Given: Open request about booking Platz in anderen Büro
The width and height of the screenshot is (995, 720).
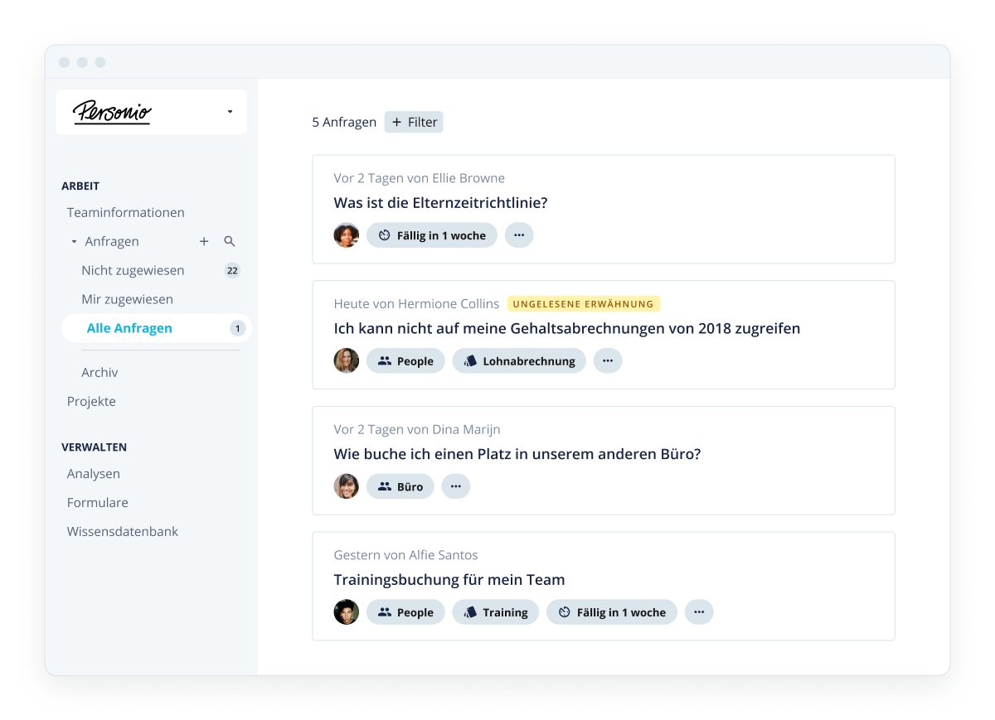Looking at the screenshot, I should pos(517,454).
